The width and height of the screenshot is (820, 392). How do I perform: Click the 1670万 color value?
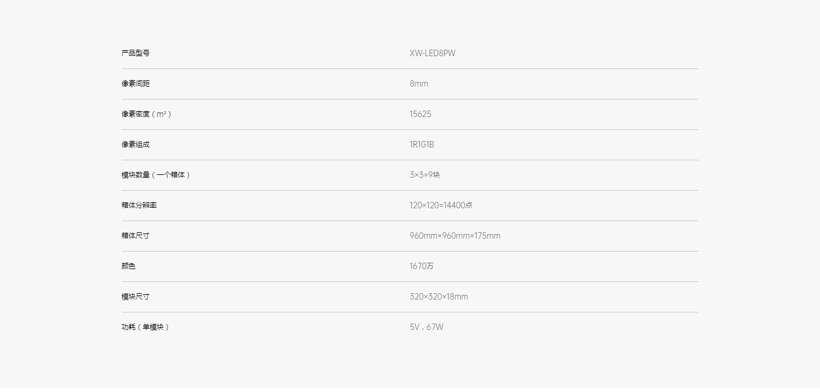coord(422,266)
